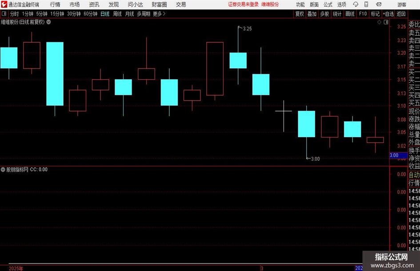This screenshot has width=420, height=271.
Task: Toggle the left panel icon before 分时
Action: (x=4, y=14)
